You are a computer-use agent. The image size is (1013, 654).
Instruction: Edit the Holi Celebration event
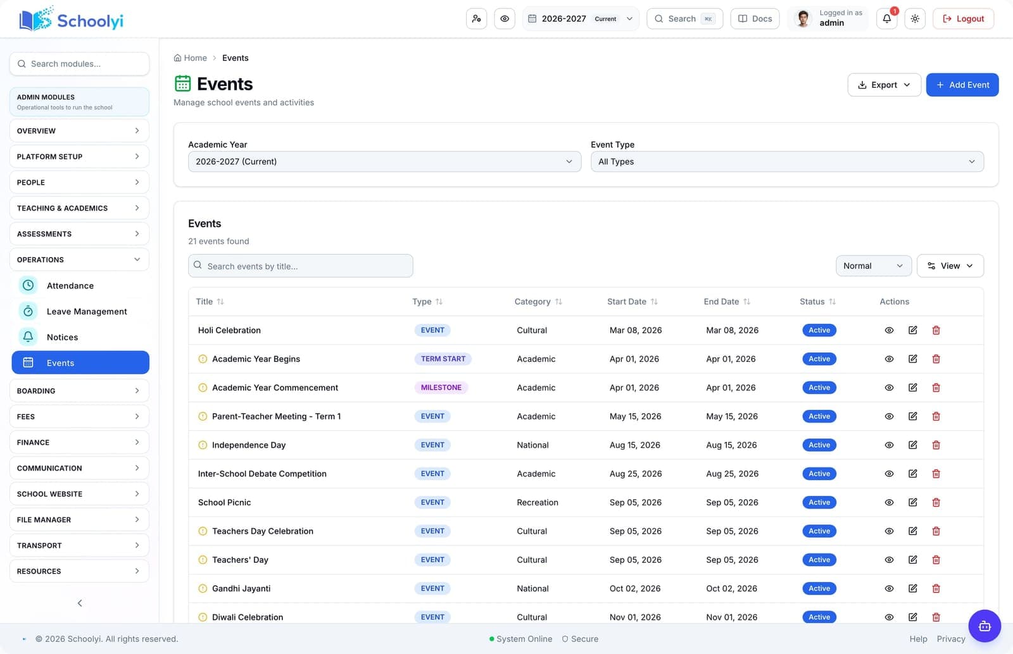tap(912, 330)
